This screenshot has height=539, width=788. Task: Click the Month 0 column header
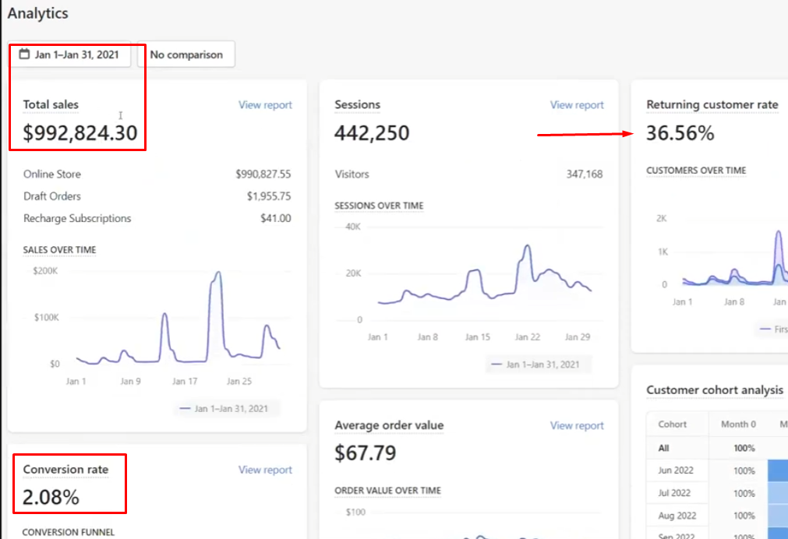coord(738,424)
